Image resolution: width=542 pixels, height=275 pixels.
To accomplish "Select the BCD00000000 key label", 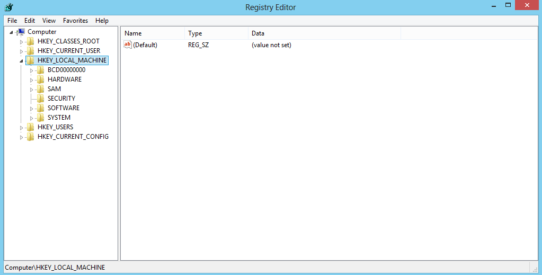I will click(66, 70).
